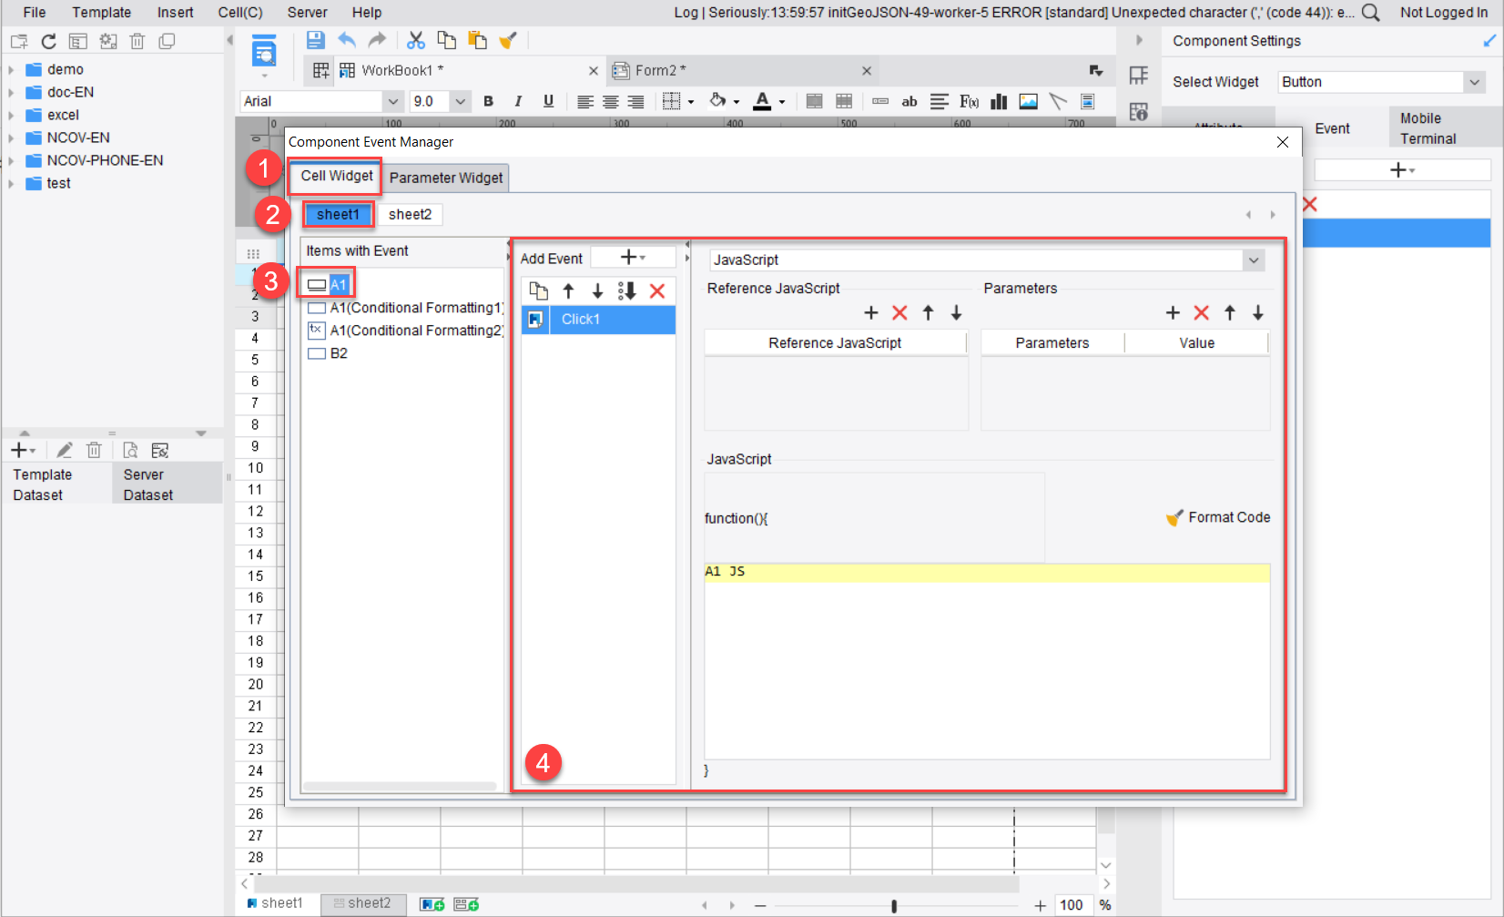1504x917 pixels.
Task: Click the Merge Cells icon
Action: click(815, 101)
